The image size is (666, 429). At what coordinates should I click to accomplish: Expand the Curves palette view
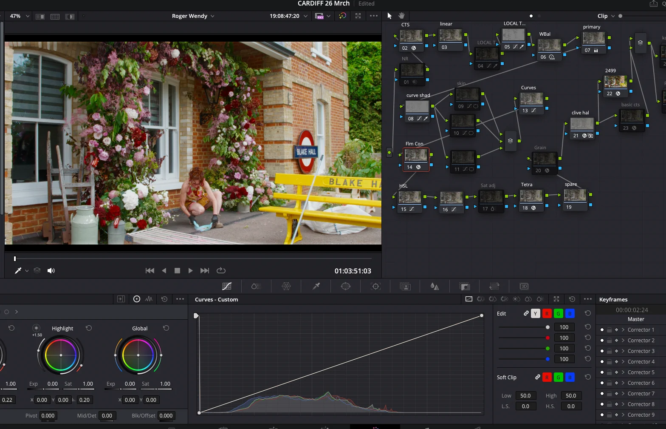(x=556, y=299)
